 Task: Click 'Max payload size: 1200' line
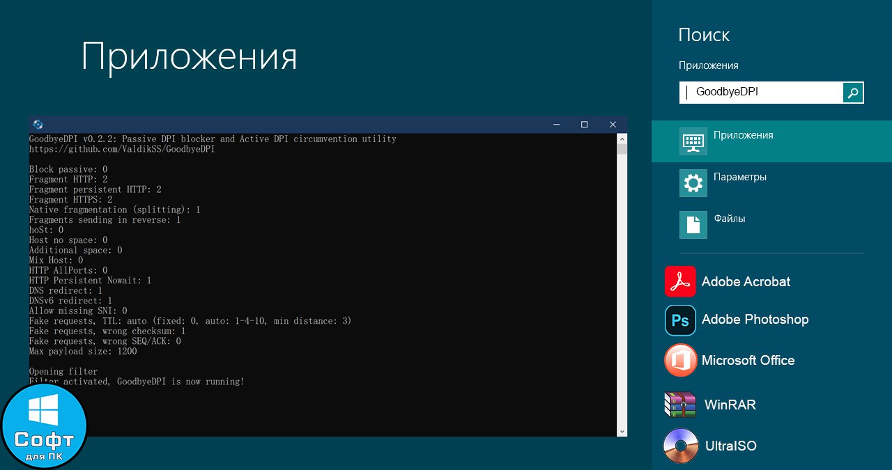point(83,351)
